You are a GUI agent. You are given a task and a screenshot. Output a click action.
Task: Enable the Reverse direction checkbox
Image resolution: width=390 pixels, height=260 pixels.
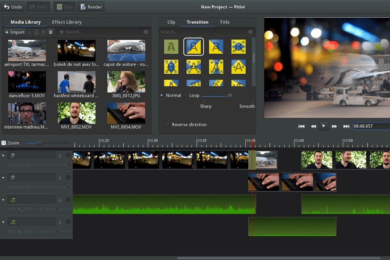click(x=167, y=125)
